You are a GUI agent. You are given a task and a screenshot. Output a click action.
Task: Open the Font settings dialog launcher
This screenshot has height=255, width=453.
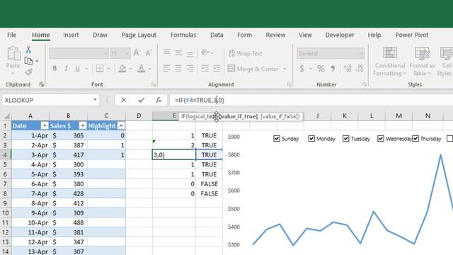tap(154, 84)
